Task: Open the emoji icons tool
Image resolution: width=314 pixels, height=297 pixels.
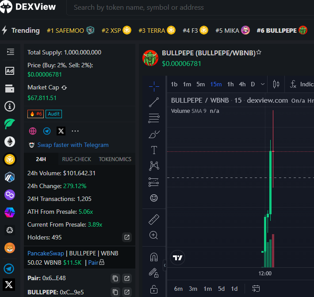Action: pyautogui.click(x=154, y=198)
